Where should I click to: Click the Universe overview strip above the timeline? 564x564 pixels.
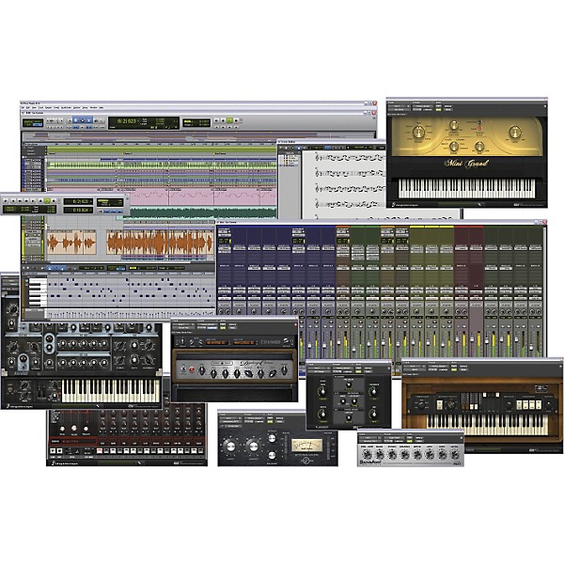(x=198, y=136)
